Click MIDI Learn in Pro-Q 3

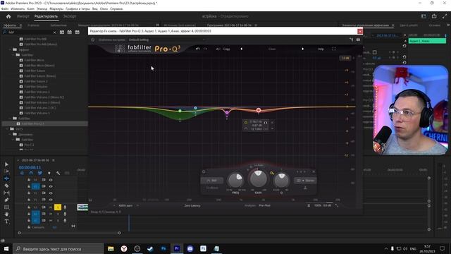125,205
